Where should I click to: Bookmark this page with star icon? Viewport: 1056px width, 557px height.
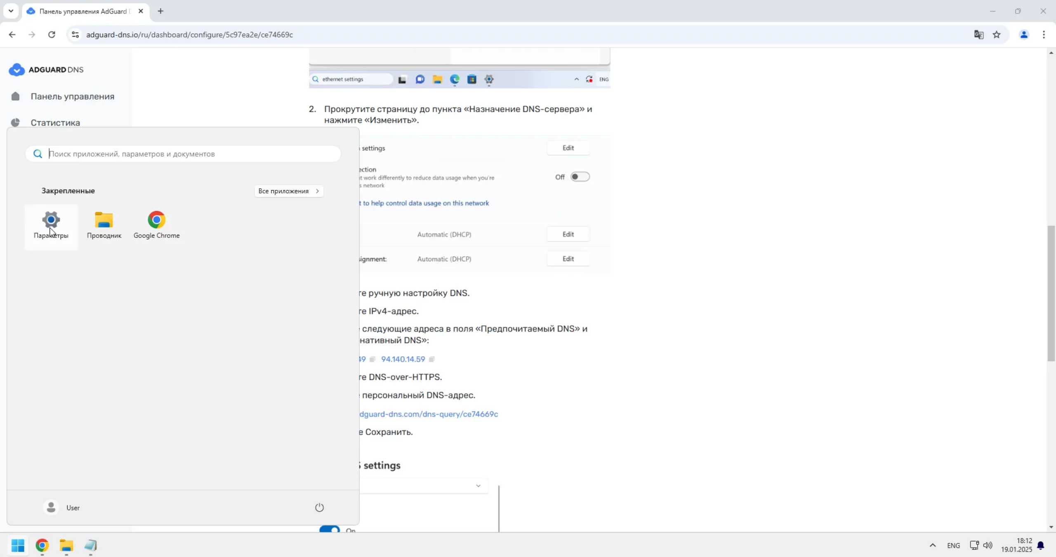[x=997, y=35]
